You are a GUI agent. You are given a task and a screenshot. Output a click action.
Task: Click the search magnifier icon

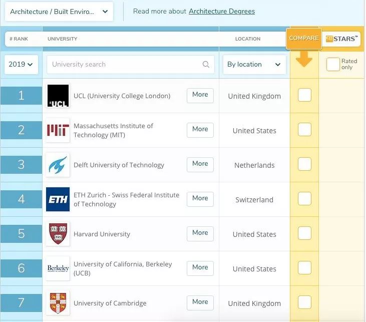coord(206,65)
